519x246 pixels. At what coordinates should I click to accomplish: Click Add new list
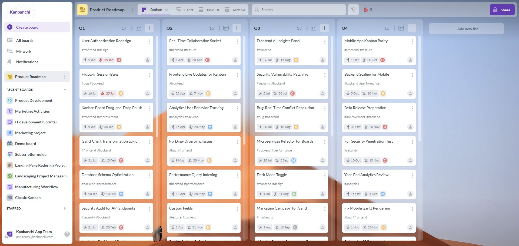[466, 29]
